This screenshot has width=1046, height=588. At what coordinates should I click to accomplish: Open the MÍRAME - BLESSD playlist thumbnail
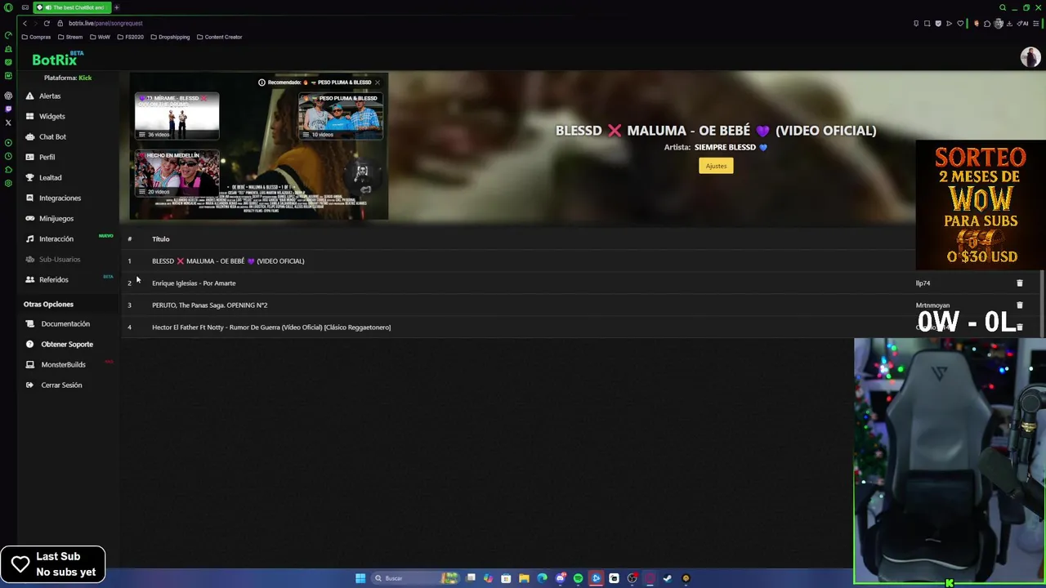pyautogui.click(x=177, y=115)
